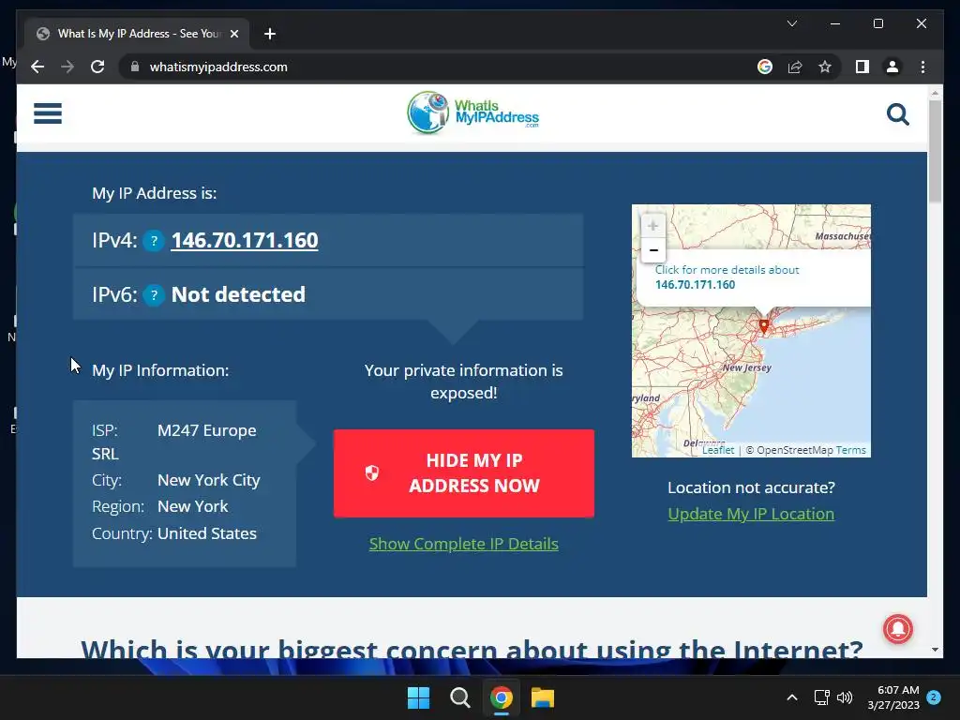The height and width of the screenshot is (720, 960).
Task: Open Chrome's three-dot menu
Action: click(x=922, y=67)
